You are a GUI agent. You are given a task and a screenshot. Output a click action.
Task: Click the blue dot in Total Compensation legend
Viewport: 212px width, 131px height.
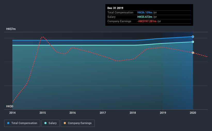(8, 123)
